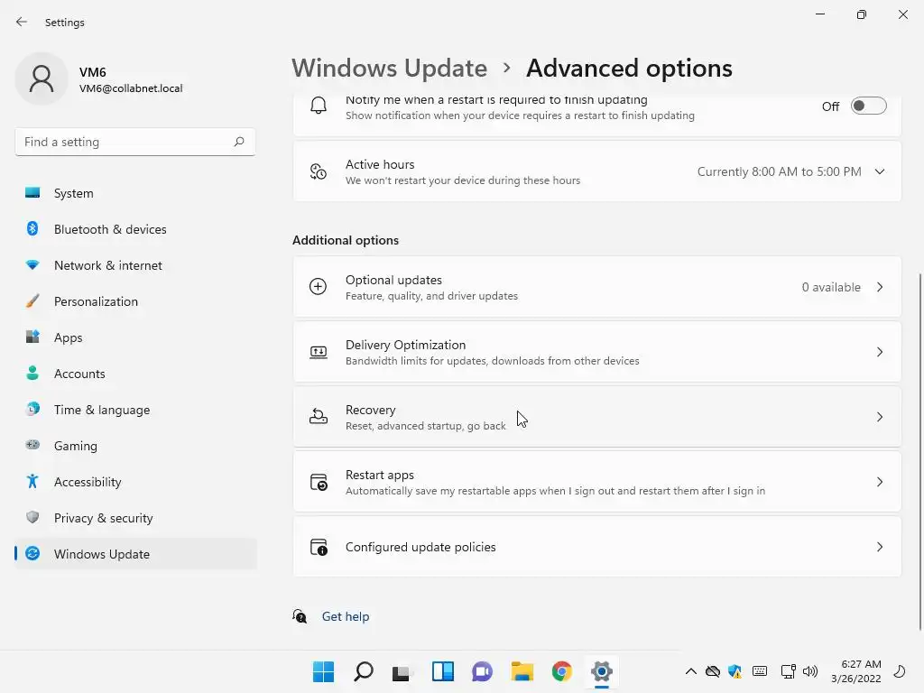Image resolution: width=924 pixels, height=693 pixels.
Task: Select Gaming in the sidebar
Action: (x=135, y=446)
